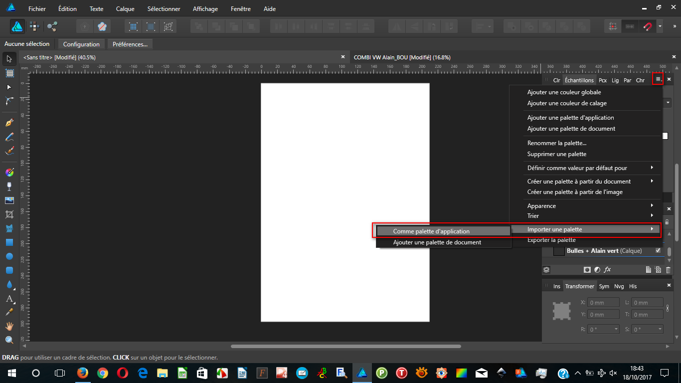The width and height of the screenshot is (681, 383).
Task: Select the Corner tool
Action: 9,101
